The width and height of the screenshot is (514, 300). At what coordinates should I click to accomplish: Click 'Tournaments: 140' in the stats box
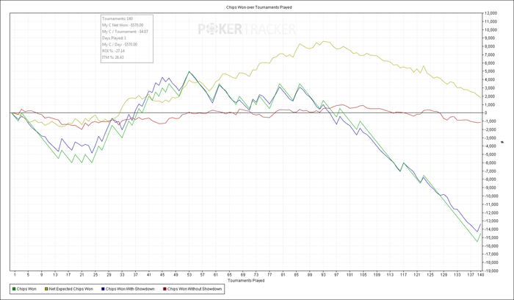[117, 18]
